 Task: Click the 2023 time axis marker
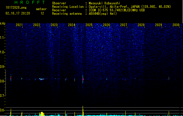click(x=54, y=25)
